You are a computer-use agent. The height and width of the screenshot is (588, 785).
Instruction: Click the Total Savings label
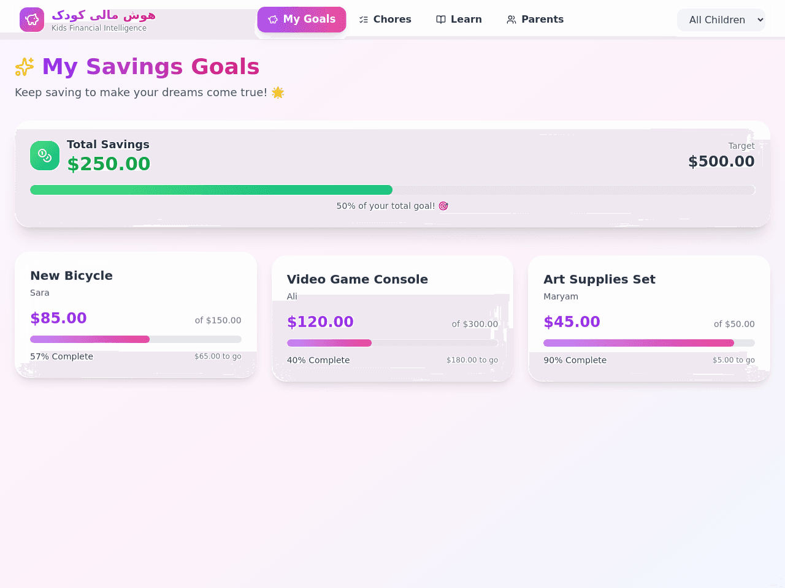pos(108,145)
